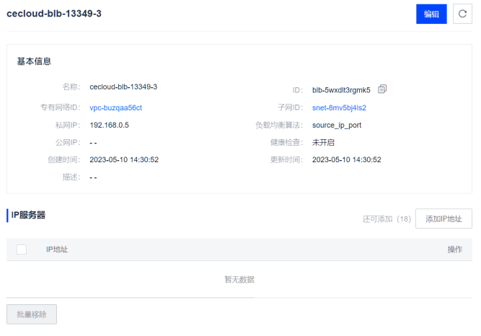Screen dimensions: 481x336
Task: Click the ID value blb-5wxdlt3rgmk5
Action: coord(341,90)
